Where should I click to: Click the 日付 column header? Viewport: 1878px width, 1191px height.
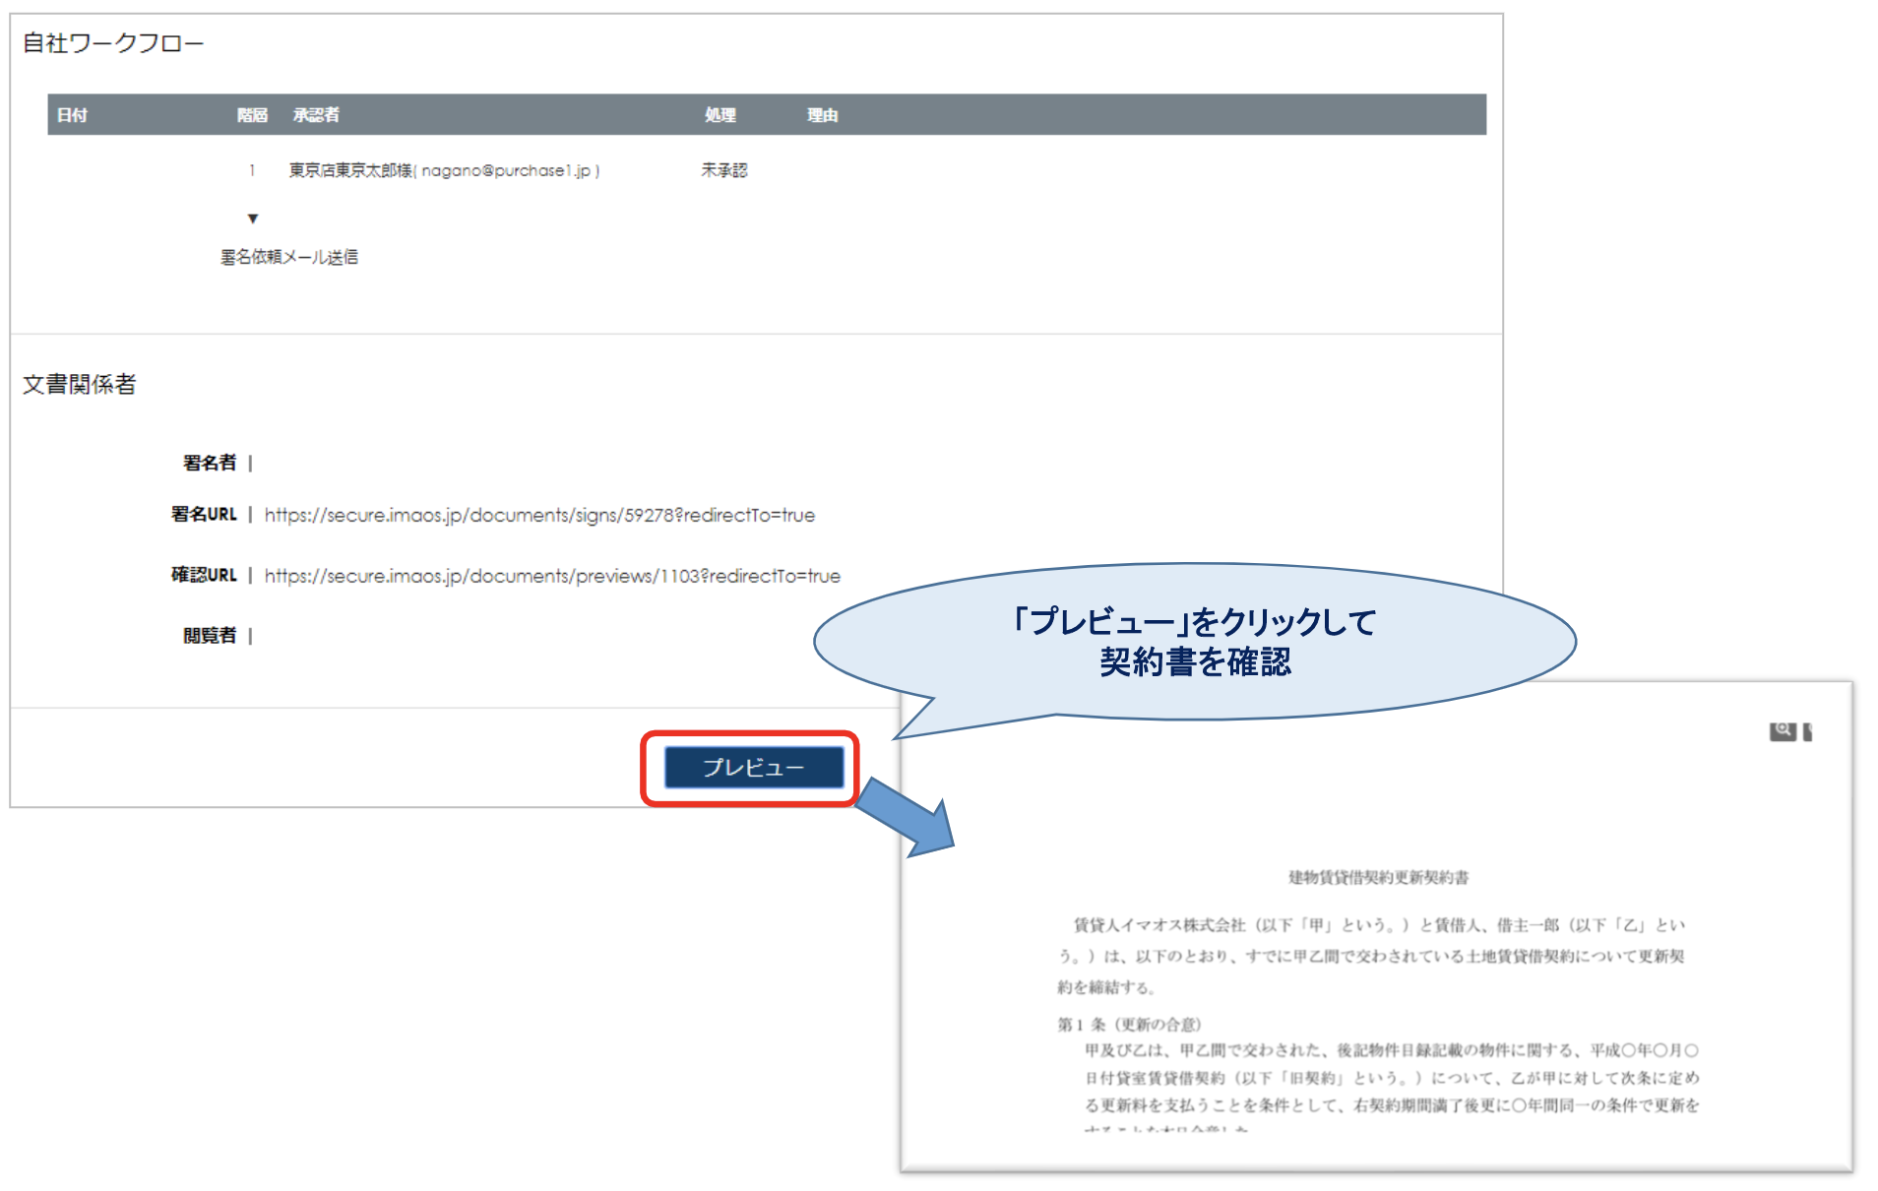point(72,115)
